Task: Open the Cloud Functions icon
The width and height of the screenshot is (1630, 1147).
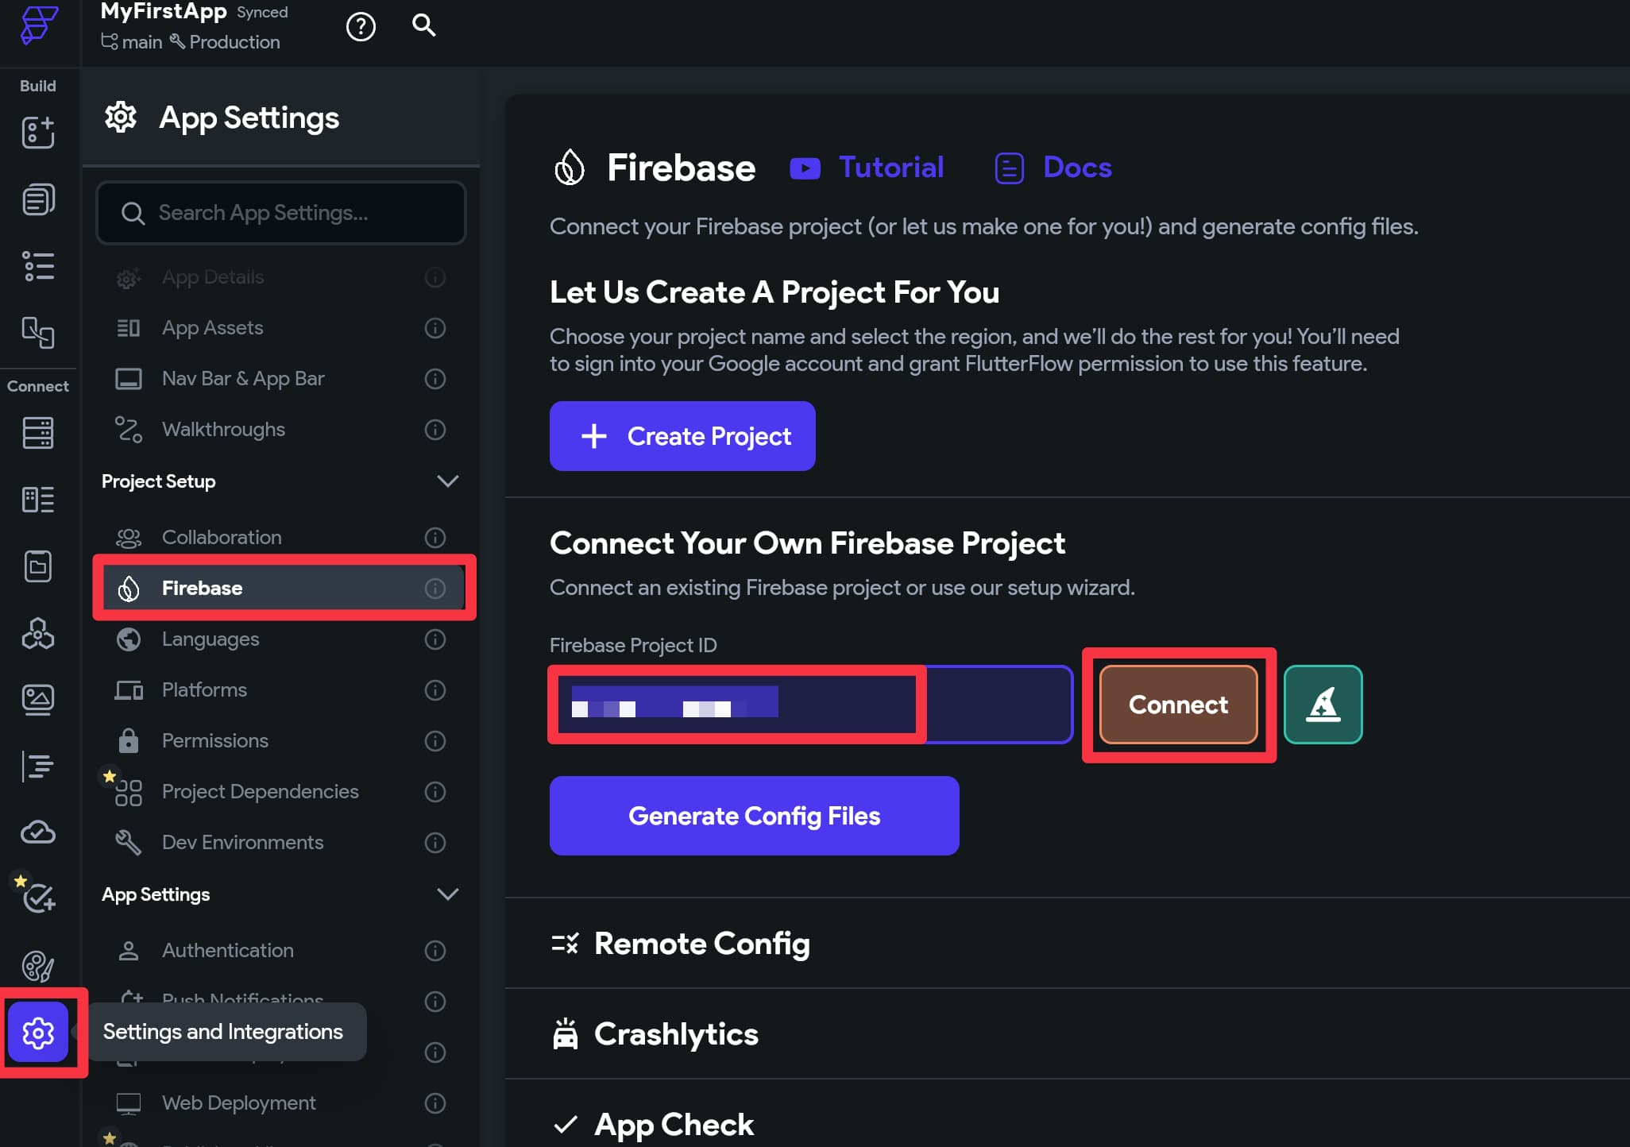Action: tap(38, 832)
